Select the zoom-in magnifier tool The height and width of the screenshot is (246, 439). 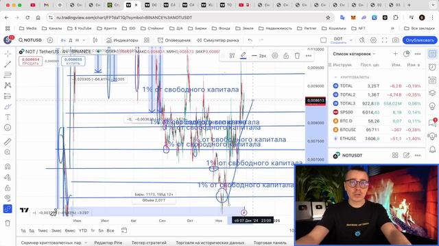(8, 152)
